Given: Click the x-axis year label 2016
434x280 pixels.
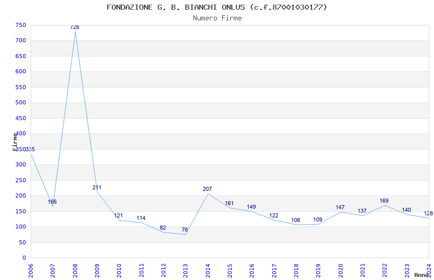Looking at the screenshot, I should 252,270.
